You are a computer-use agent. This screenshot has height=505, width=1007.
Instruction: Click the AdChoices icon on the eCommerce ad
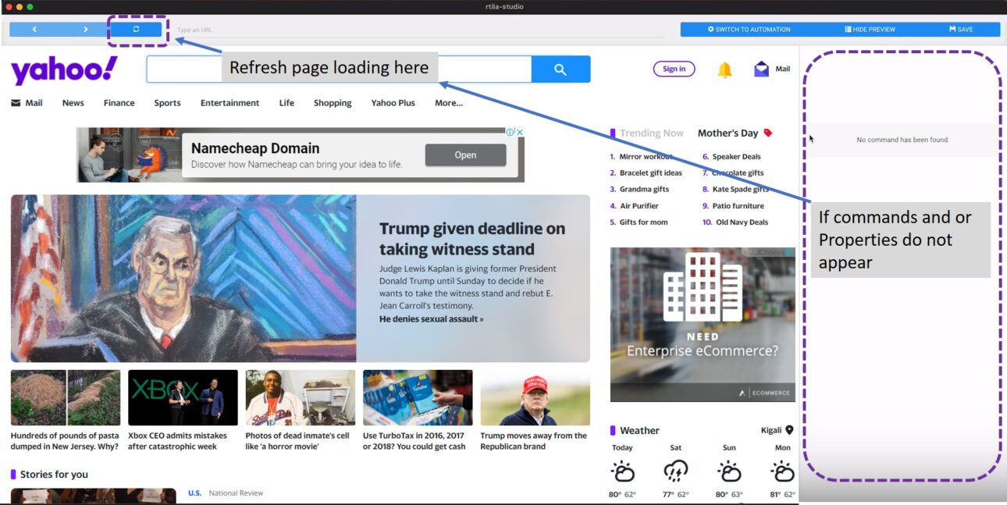pos(787,252)
